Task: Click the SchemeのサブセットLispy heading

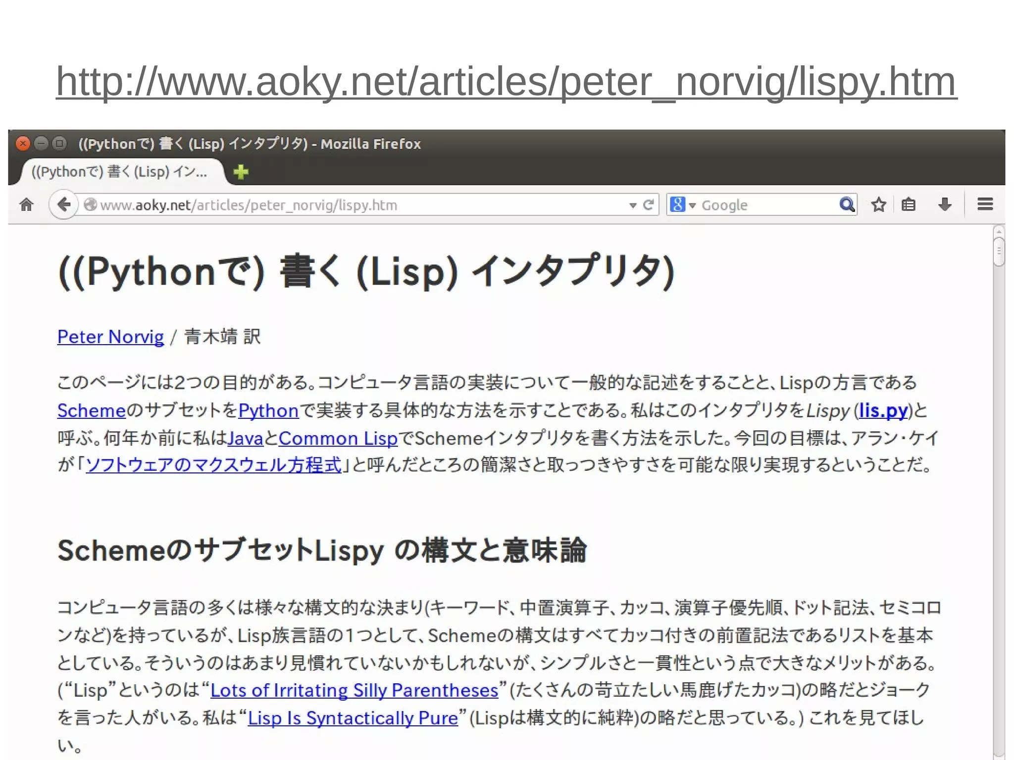Action: pos(322,550)
